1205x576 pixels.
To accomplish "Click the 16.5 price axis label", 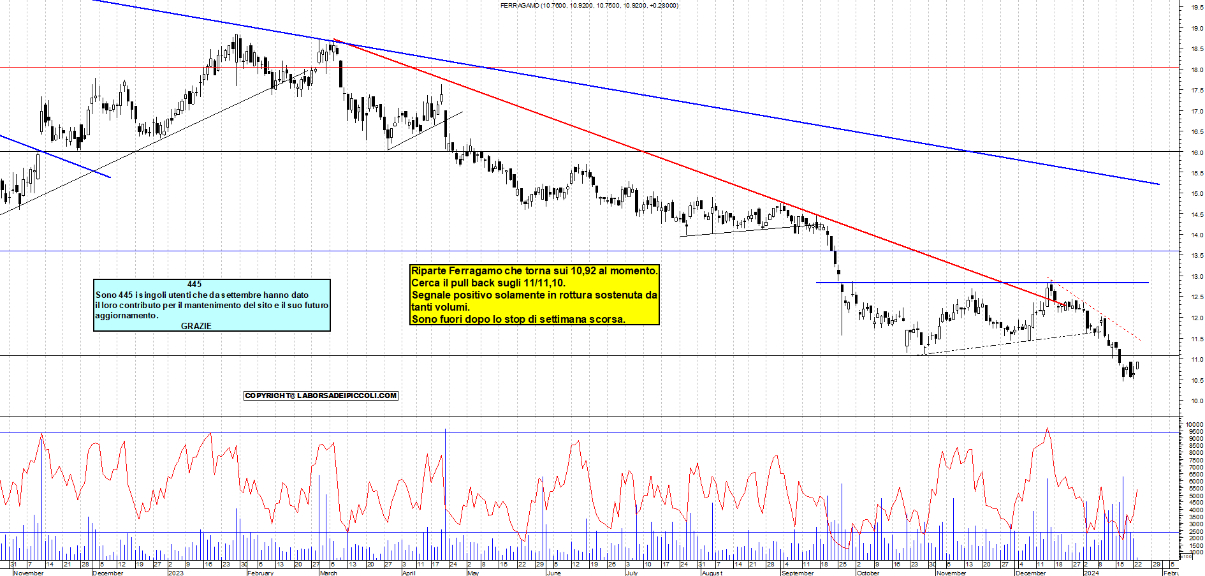I will [x=1196, y=132].
